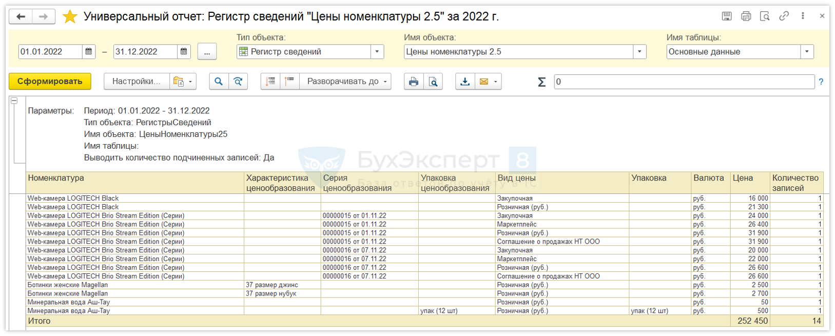Go back with the left arrow button
Image resolution: width=835 pixels, height=336 pixels.
click(21, 16)
